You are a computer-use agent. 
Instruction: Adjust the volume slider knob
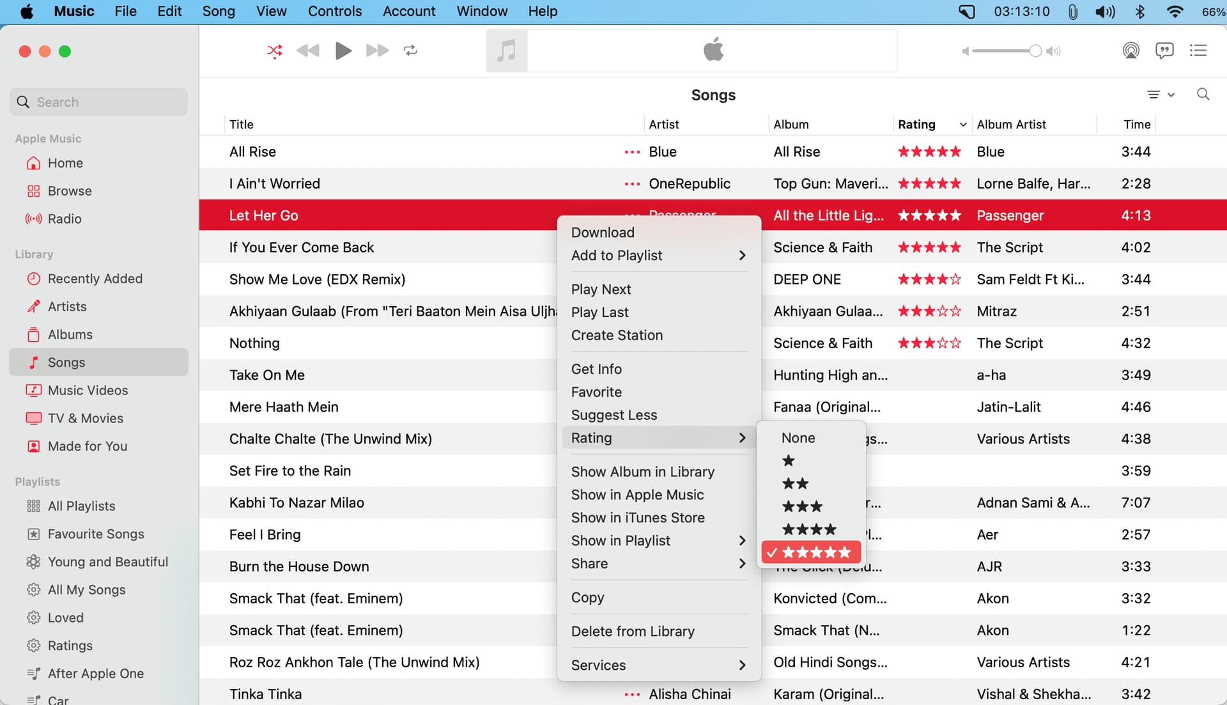(x=1035, y=51)
